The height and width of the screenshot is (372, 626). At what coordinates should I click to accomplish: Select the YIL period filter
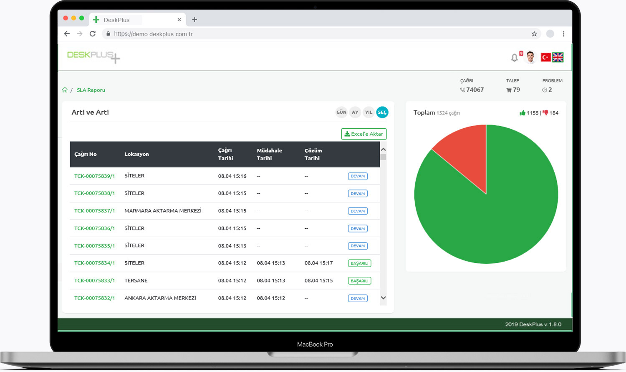[369, 112]
